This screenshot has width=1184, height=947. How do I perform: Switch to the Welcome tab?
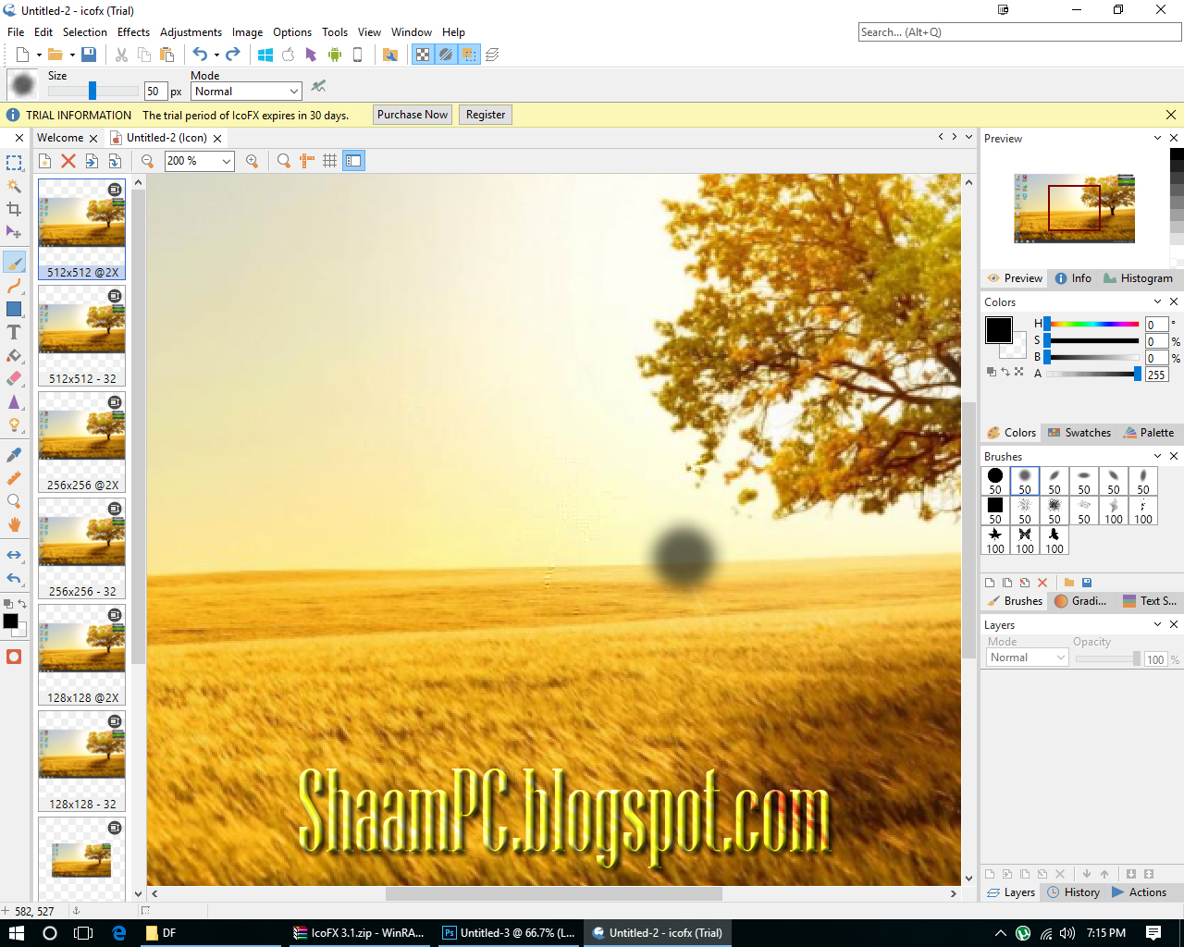60,138
